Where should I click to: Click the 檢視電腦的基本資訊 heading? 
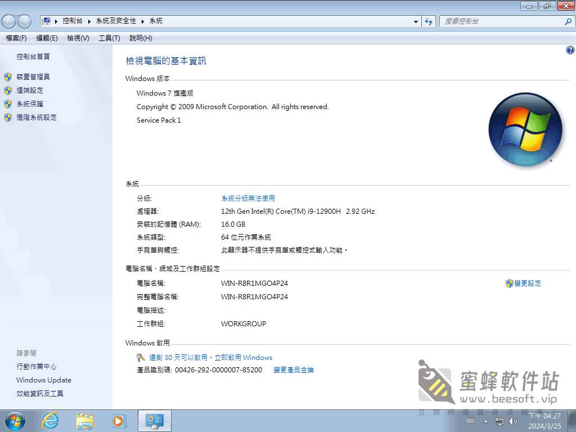click(166, 61)
